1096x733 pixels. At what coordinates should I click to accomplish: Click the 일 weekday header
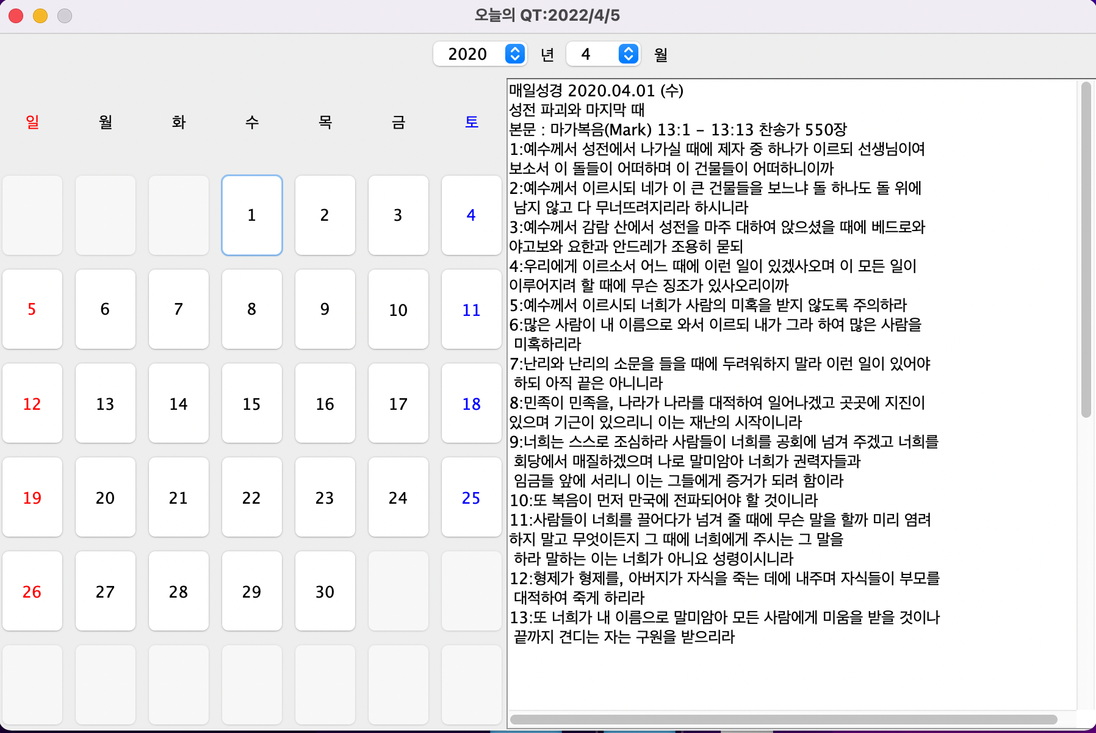[32, 123]
